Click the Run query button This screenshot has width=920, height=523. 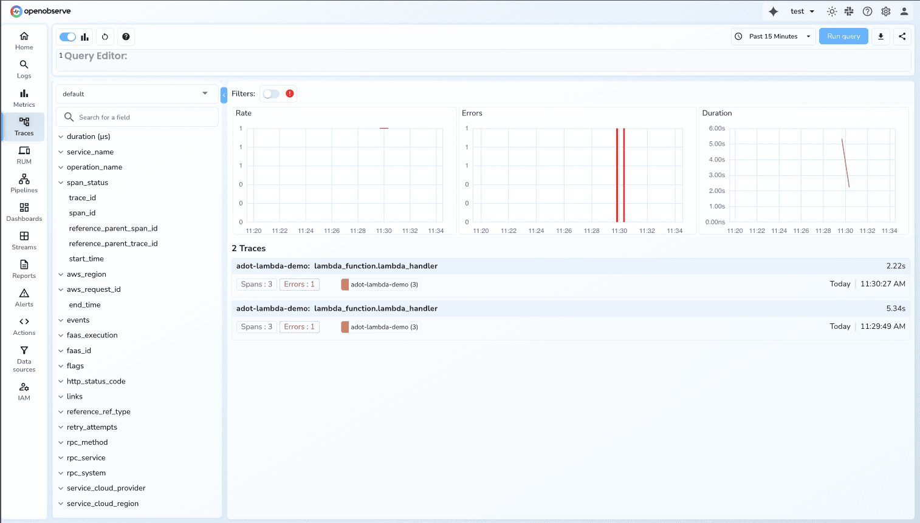point(843,36)
